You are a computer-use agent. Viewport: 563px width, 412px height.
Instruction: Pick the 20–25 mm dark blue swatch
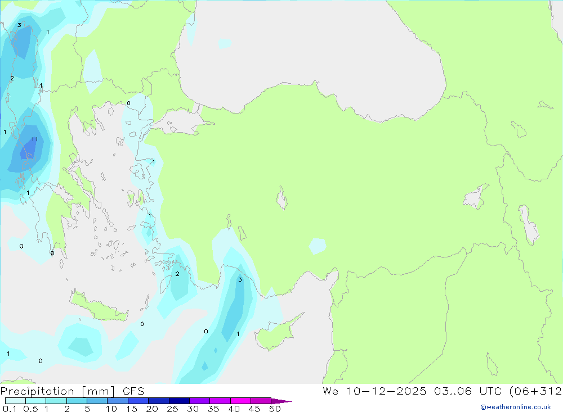point(159,401)
